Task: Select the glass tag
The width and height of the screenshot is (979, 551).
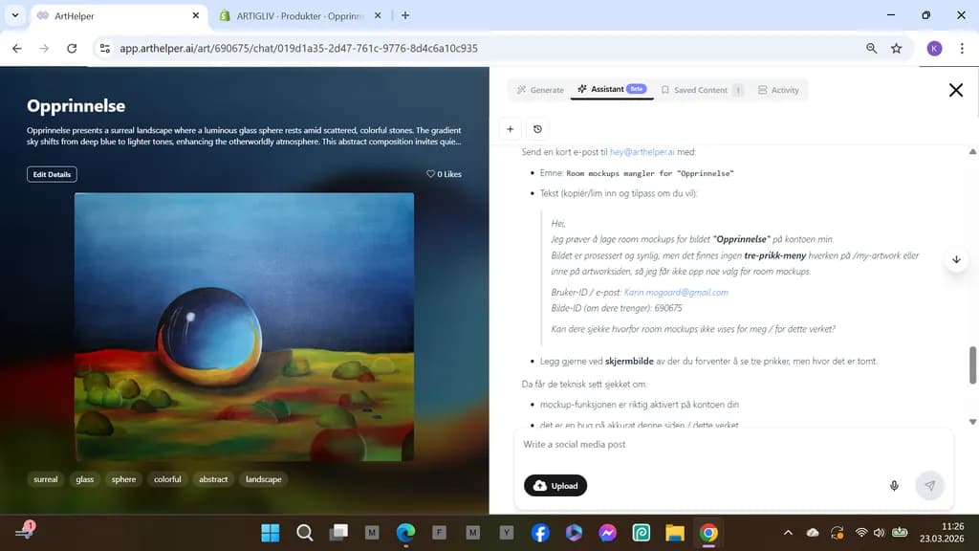Action: (x=85, y=479)
